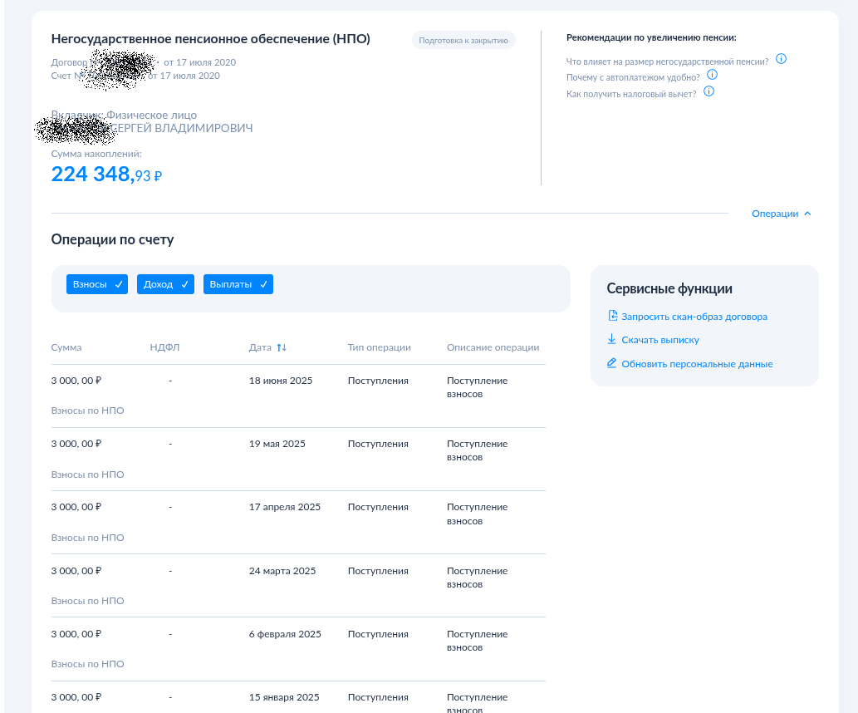Click the 3 000,00 ₽ amount for 19 мая 2025
Screen dimensions: 858x713
[76, 444]
